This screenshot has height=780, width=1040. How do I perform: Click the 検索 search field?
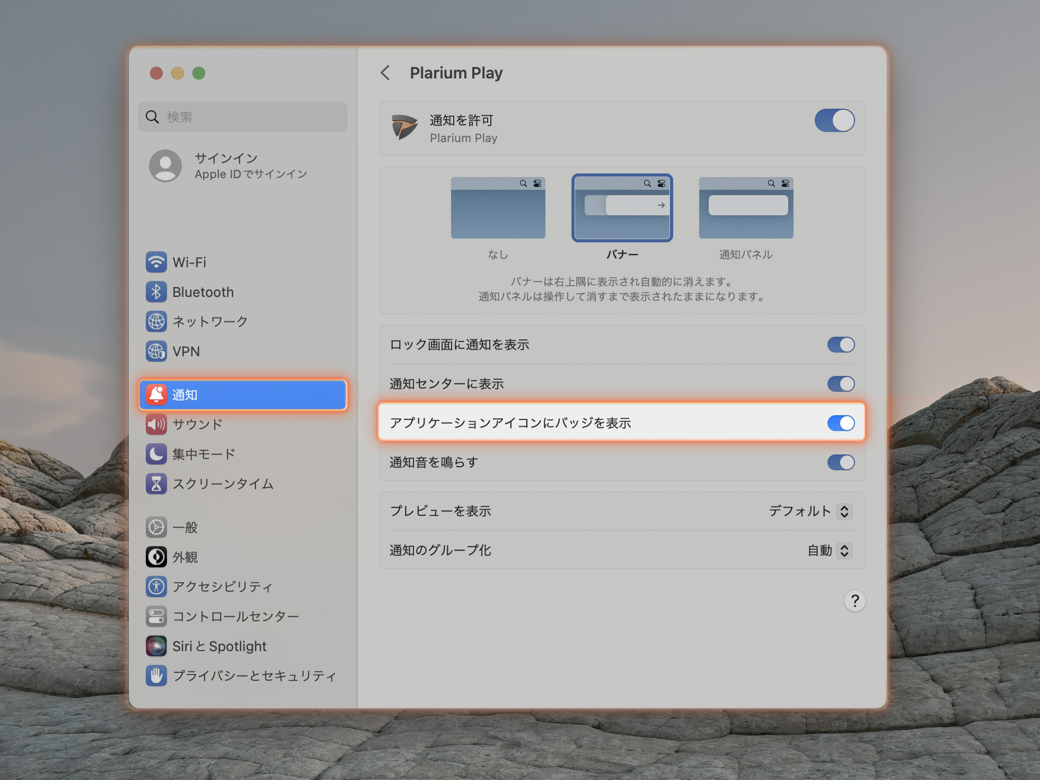pyautogui.click(x=243, y=117)
